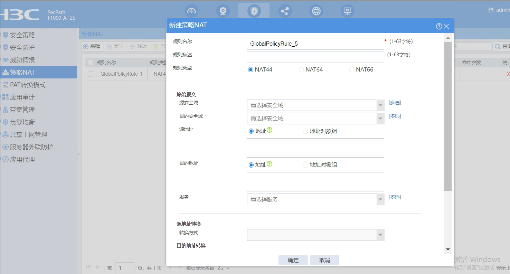The height and width of the screenshot is (274, 510).
Task: Click the dialog scrollbar down arrow
Action: coord(448,249)
